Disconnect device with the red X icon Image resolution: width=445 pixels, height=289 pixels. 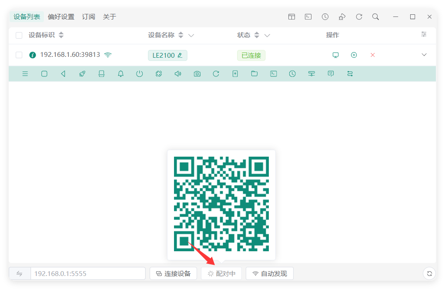tap(373, 55)
